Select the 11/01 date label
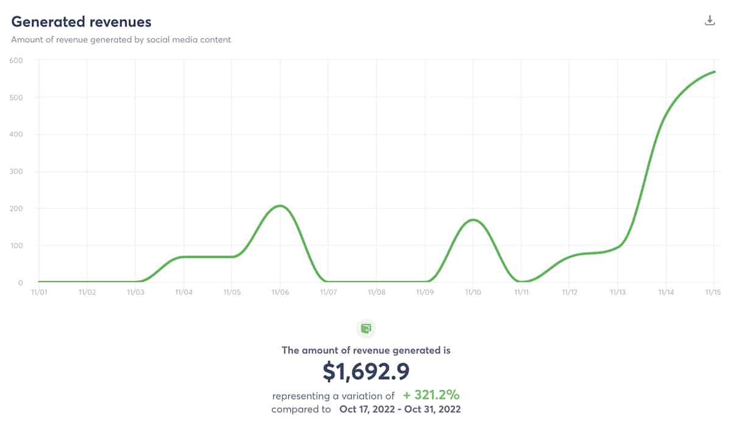This screenshot has height=427, width=731. [x=39, y=292]
